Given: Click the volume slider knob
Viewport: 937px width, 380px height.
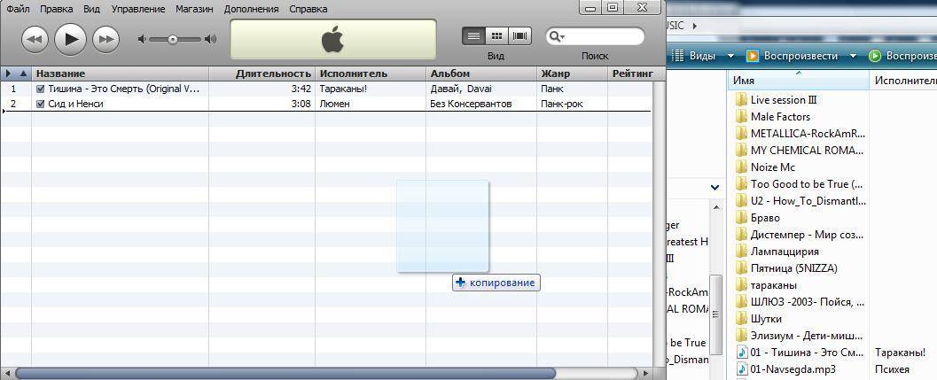Looking at the screenshot, I should pyautogui.click(x=173, y=39).
